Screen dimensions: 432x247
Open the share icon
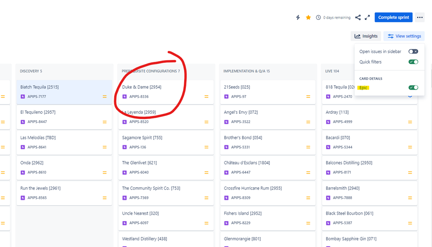[x=358, y=17]
